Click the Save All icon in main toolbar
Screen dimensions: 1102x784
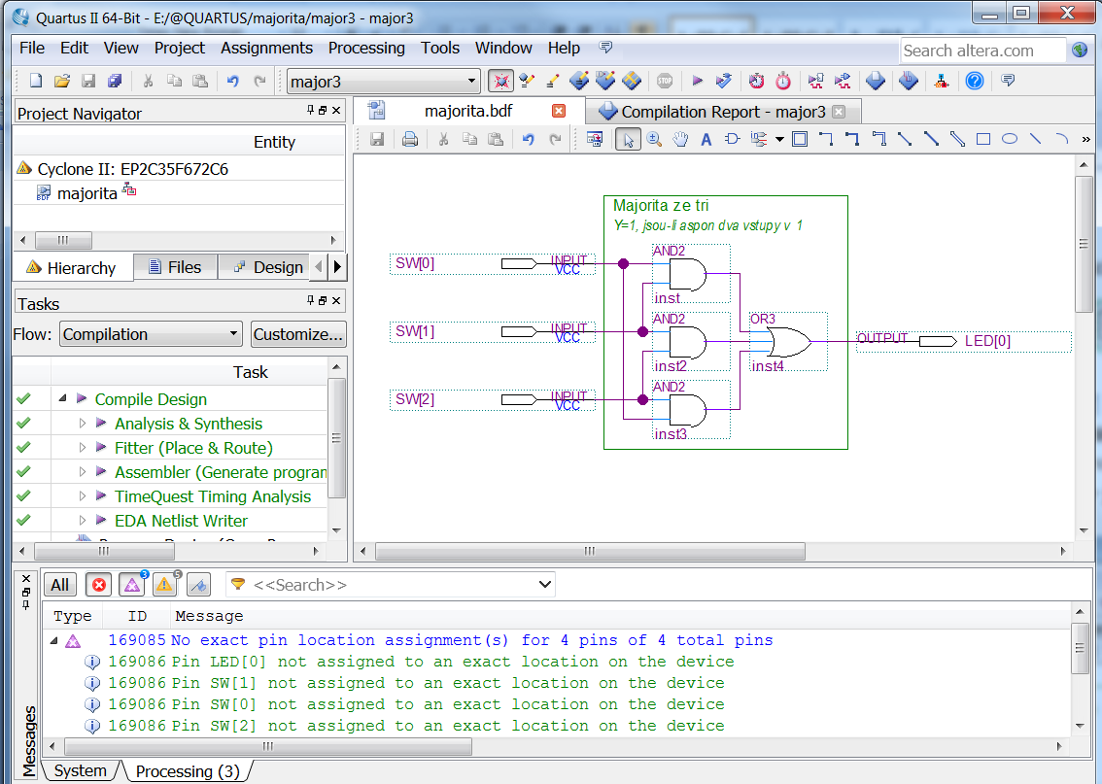[115, 81]
